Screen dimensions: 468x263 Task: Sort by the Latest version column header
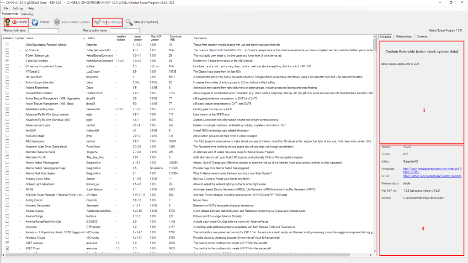[141, 38]
